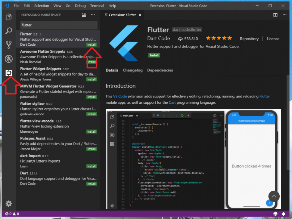The image size is (292, 219).
Task: Close the Extension: Flutter tab
Action: [140, 15]
